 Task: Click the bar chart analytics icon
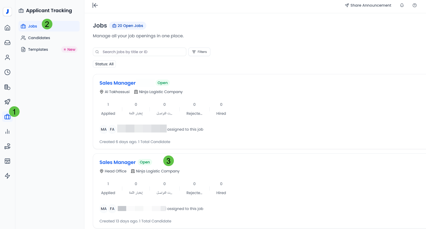coord(7,131)
